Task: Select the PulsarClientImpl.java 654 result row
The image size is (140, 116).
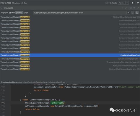Action: 70,59
